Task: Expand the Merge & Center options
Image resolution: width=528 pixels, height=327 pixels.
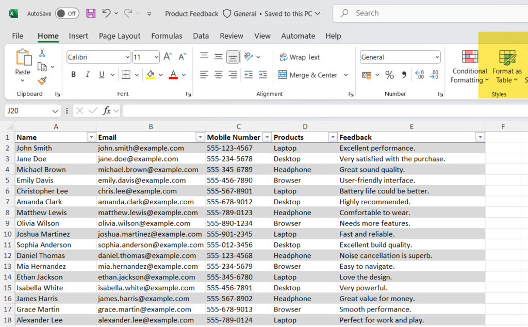Action: click(x=345, y=75)
